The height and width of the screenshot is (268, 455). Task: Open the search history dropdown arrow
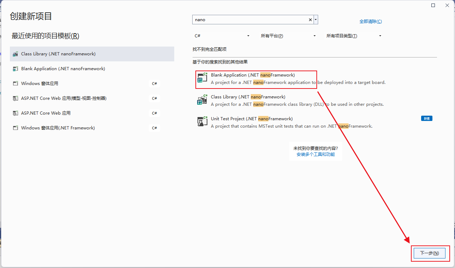(316, 20)
